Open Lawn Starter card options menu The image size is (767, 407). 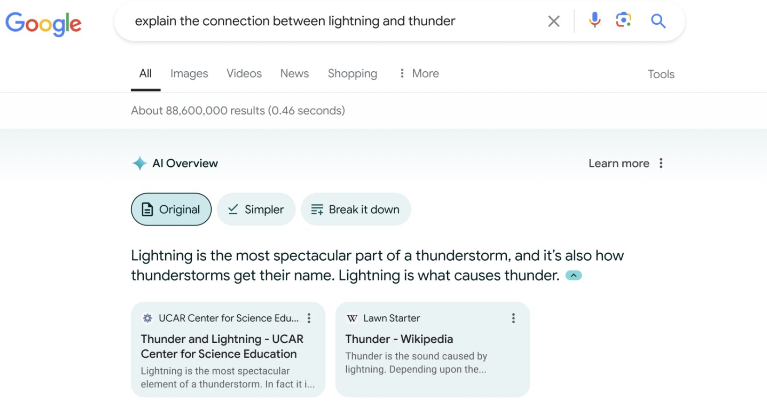point(513,318)
